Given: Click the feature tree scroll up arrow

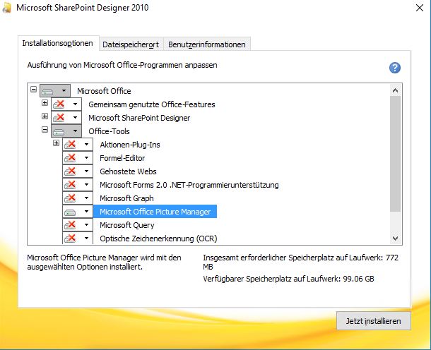Looking at the screenshot, I should (x=395, y=90).
